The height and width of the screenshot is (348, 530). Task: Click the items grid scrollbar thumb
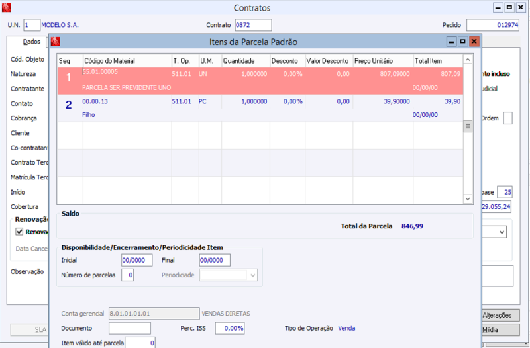click(468, 126)
